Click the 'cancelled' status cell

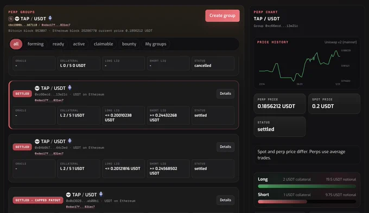pyautogui.click(x=213, y=63)
